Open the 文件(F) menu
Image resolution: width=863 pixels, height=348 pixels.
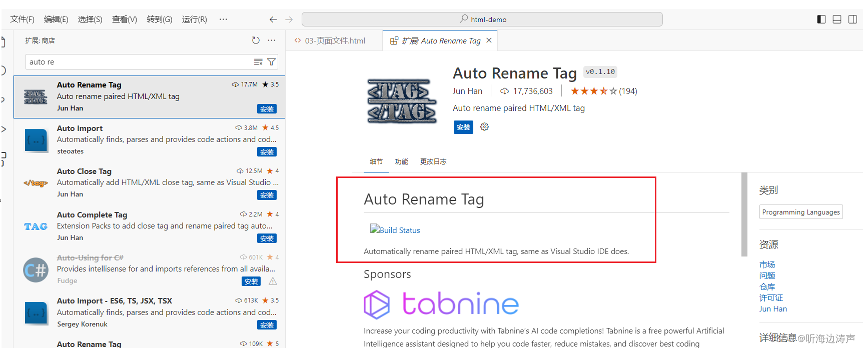point(22,19)
